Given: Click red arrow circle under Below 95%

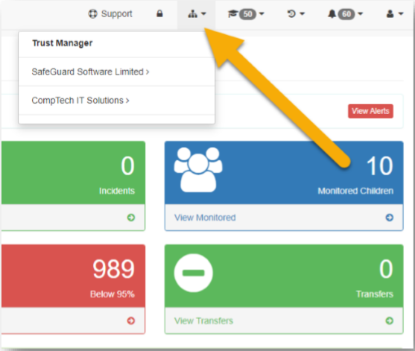Looking at the screenshot, I should tap(130, 321).
